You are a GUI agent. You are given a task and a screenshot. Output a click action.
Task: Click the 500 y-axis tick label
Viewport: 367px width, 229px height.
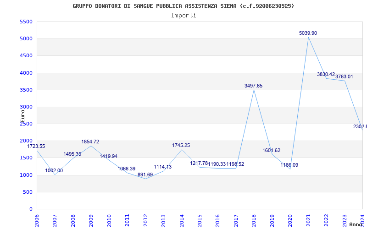pyautogui.click(x=28, y=192)
